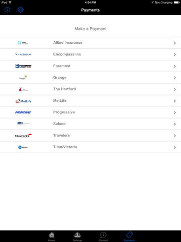The width and height of the screenshot is (181, 242).
Task: Open the settings gear icon in header
Action: [21, 10]
